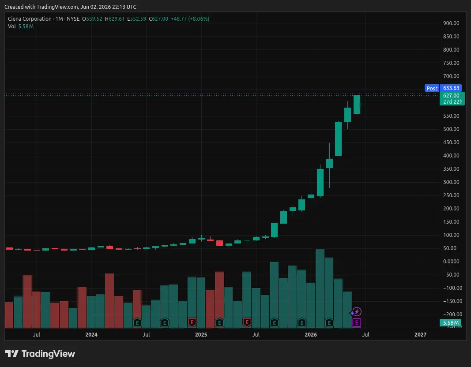The image size is (471, 367).
Task: Open the green earnings marker just before Jul 2024
Action: point(137,322)
